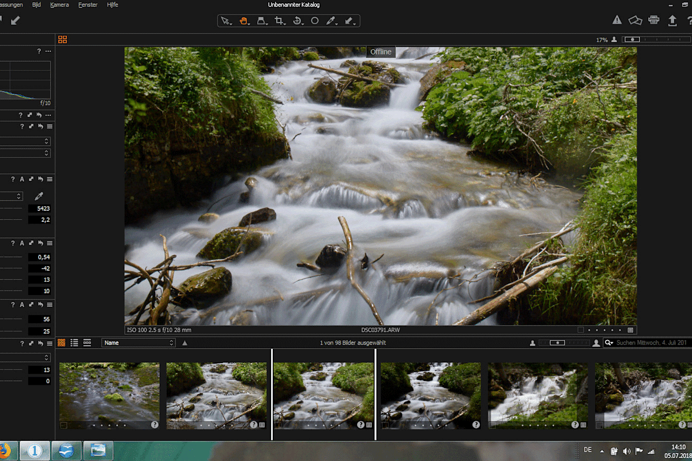This screenshot has height=461, width=692.
Task: Enable grid view in the image browser
Action: [61, 342]
